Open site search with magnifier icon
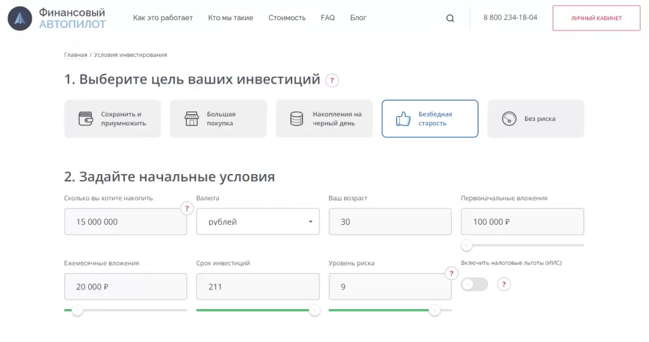649x342 pixels. [x=450, y=18]
